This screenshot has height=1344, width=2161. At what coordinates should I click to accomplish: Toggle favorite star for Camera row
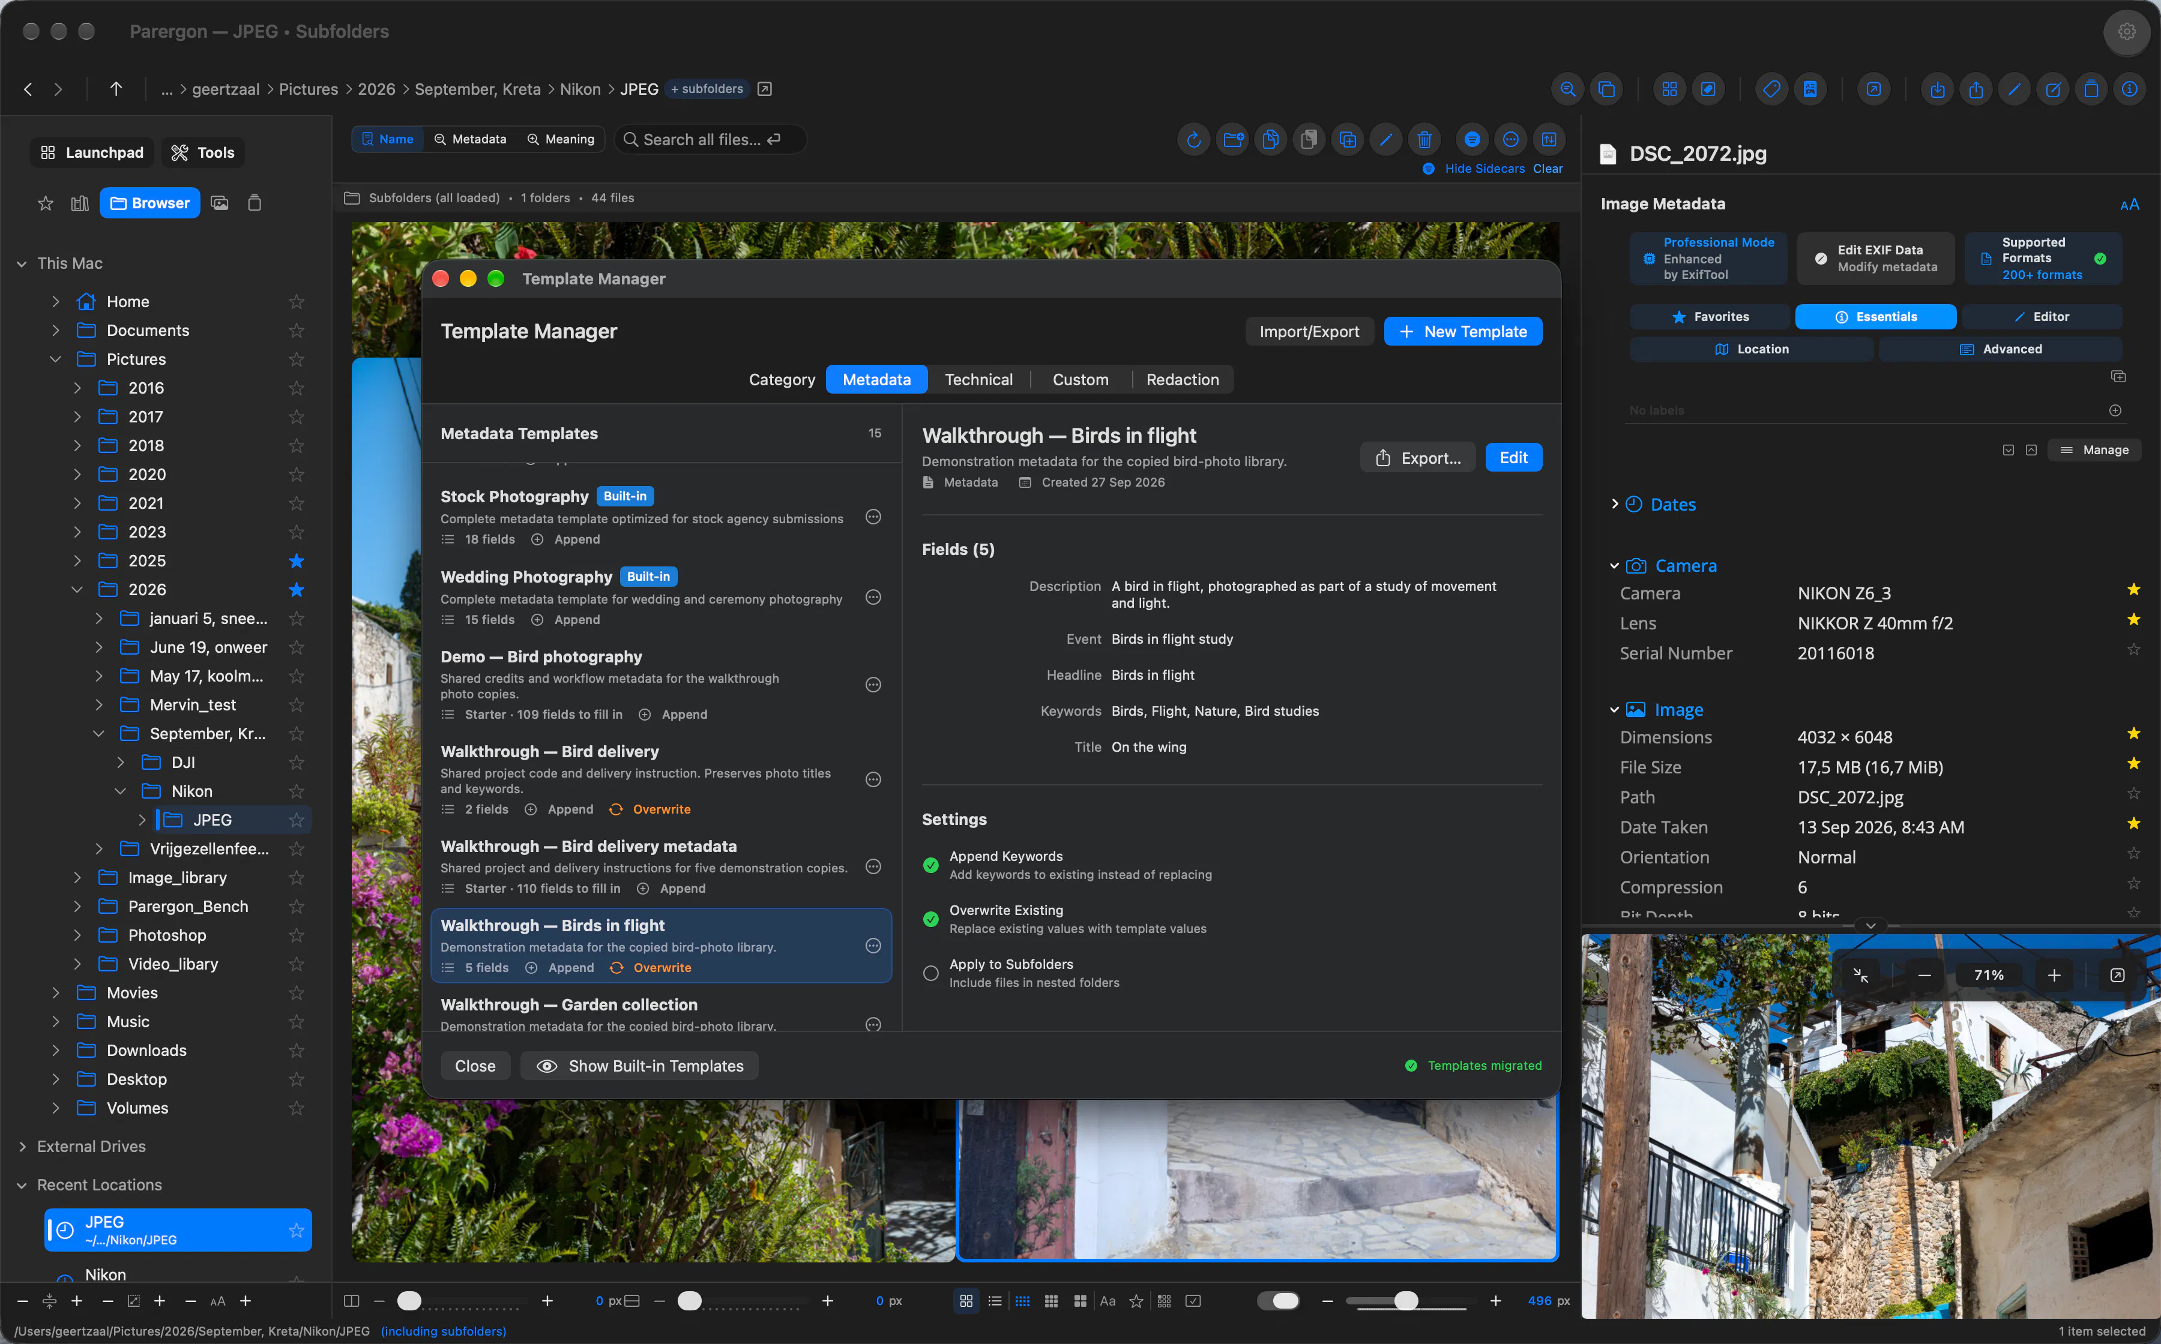(2133, 589)
